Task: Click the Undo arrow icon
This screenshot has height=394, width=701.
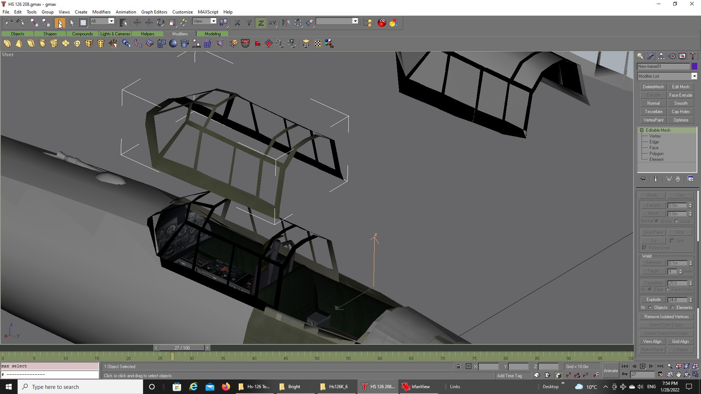Action: click(x=9, y=23)
